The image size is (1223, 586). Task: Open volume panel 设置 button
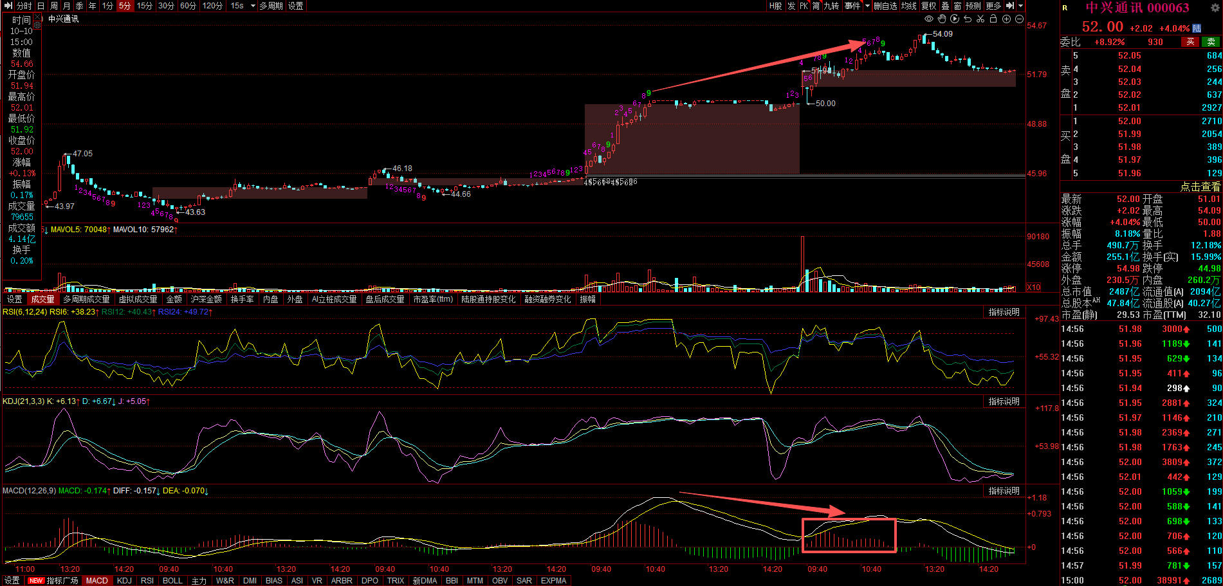[x=14, y=299]
